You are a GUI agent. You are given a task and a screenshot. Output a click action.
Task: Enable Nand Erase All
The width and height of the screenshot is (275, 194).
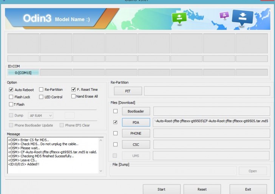click(x=74, y=96)
